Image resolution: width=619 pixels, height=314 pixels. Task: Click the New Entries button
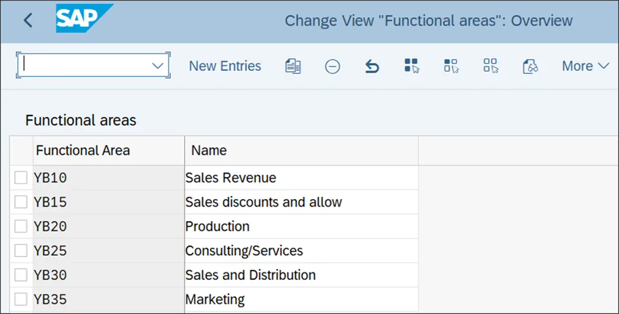pyautogui.click(x=225, y=66)
